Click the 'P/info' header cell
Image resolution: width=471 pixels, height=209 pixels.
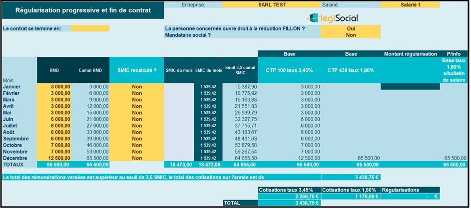(454, 54)
